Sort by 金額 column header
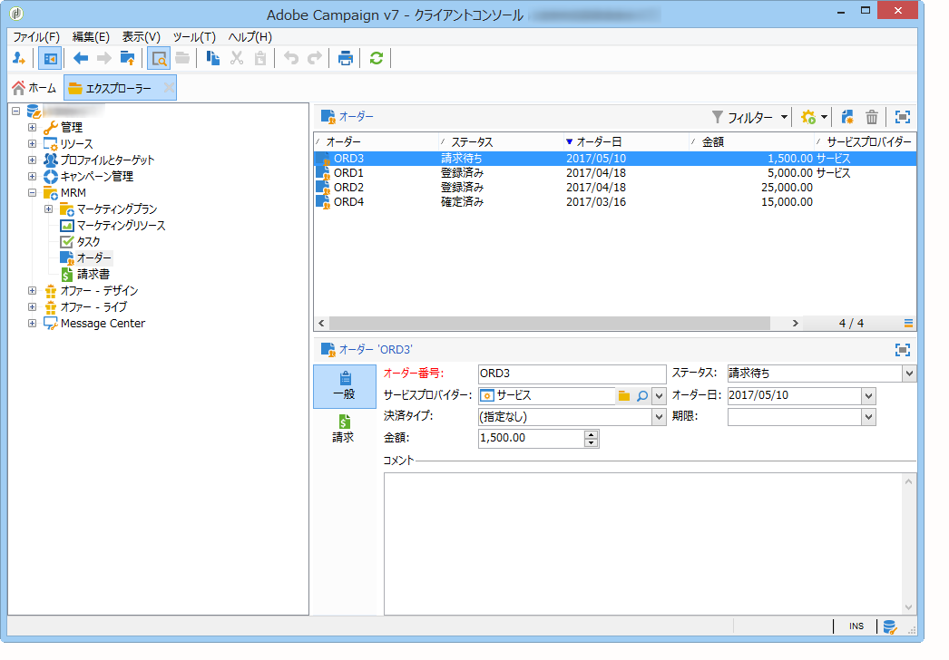The height and width of the screenshot is (660, 949). [750, 141]
